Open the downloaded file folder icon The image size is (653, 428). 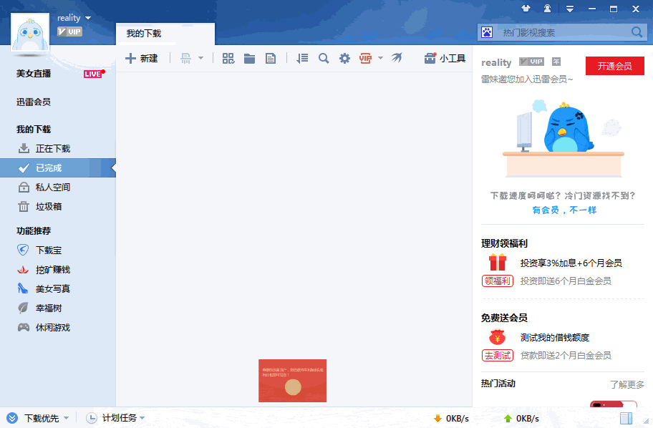[249, 58]
